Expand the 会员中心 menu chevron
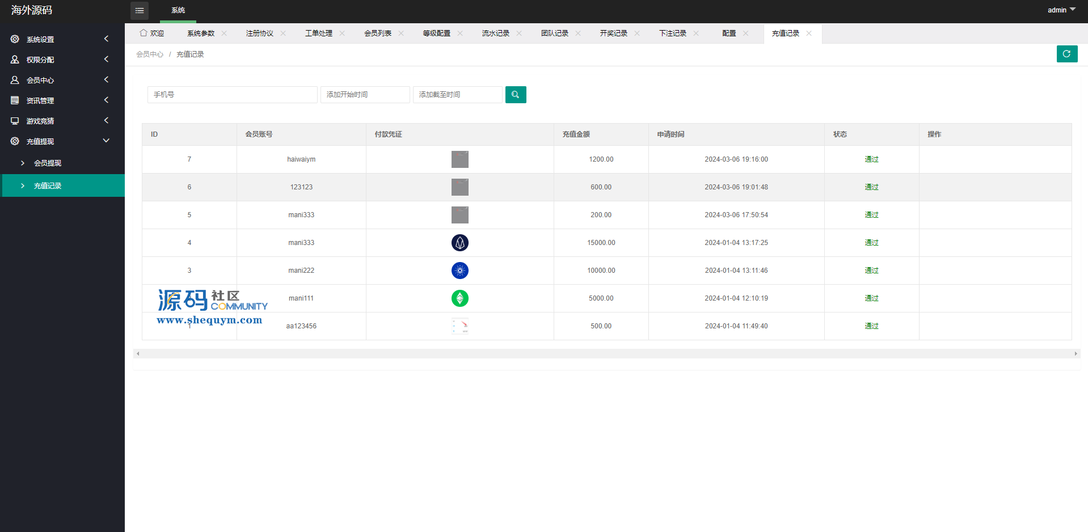Image resolution: width=1088 pixels, height=532 pixels. [106, 79]
